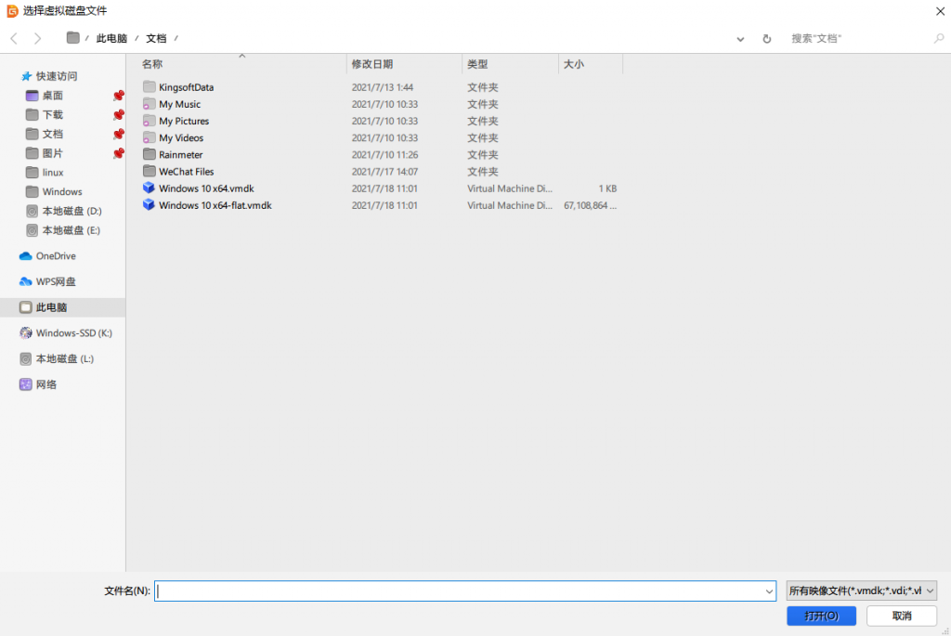Sort by 修改日期 column header
This screenshot has height=636, width=951.
[x=372, y=64]
